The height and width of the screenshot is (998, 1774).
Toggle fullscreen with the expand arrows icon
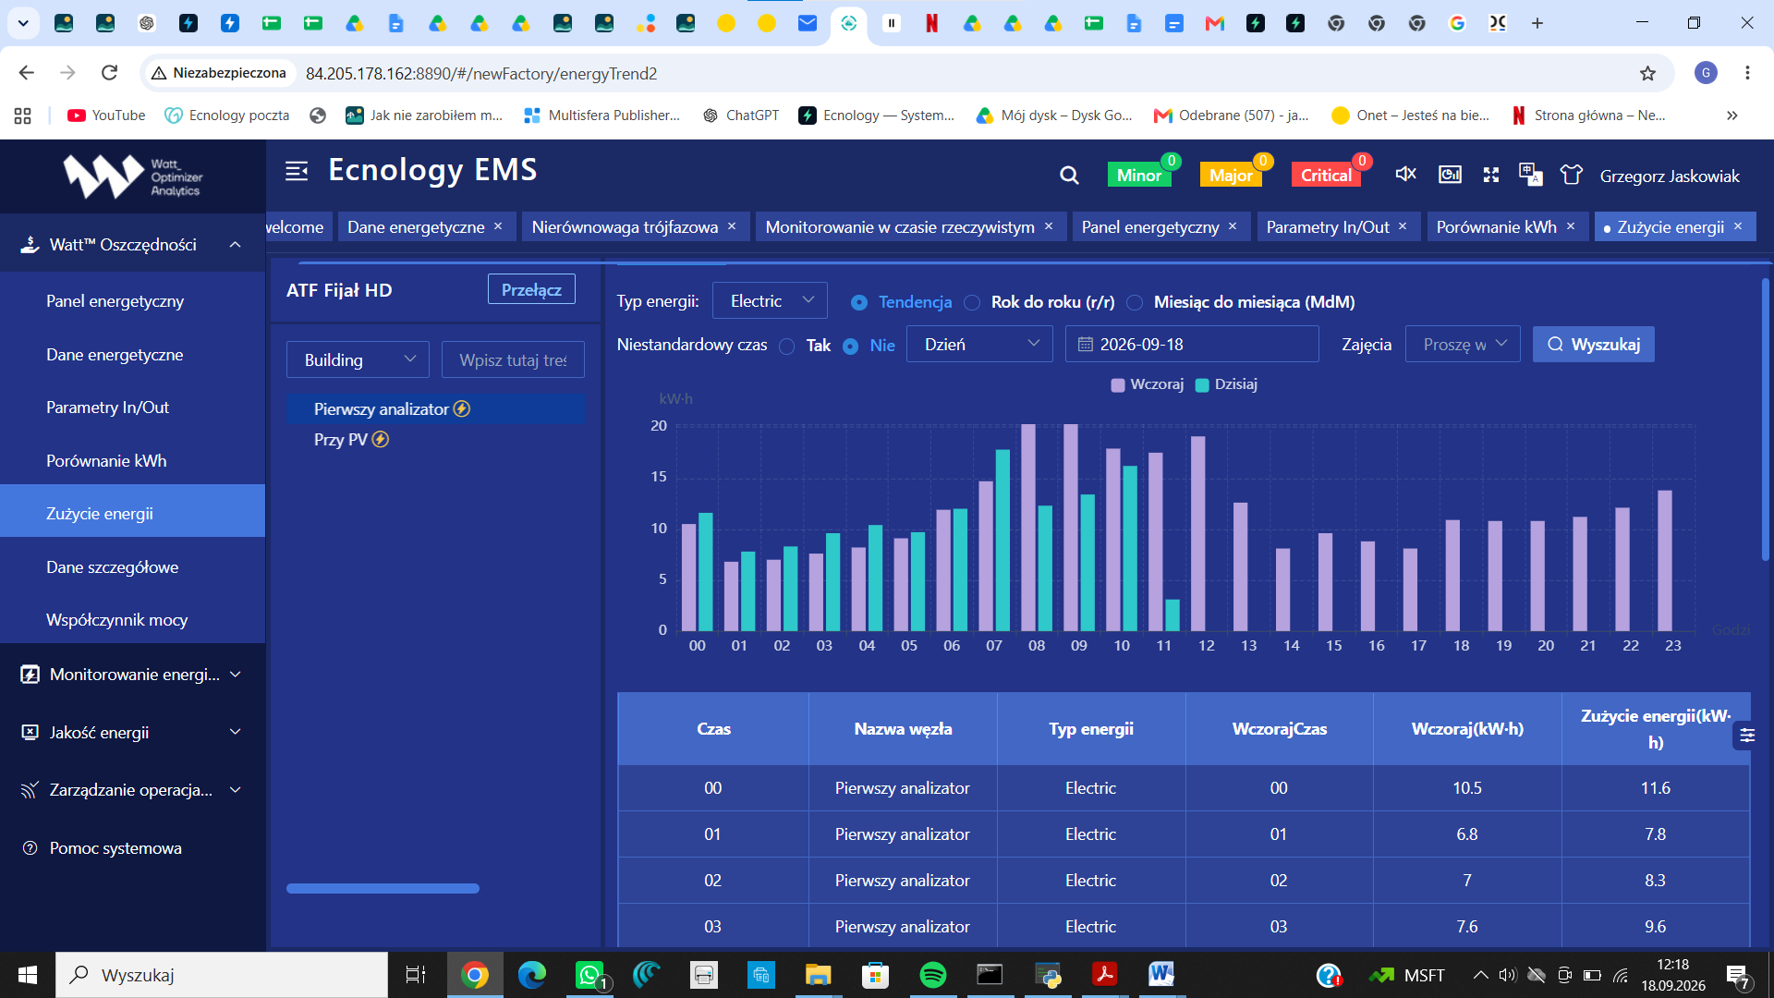[1491, 175]
